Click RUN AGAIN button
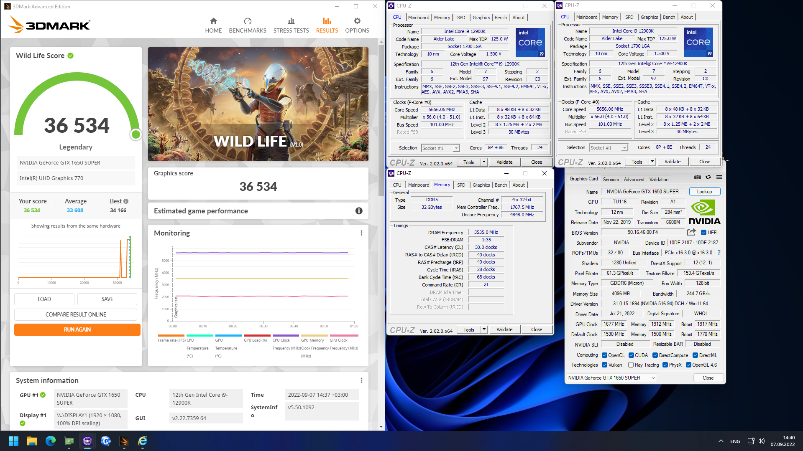This screenshot has width=803, height=451. 77,329
